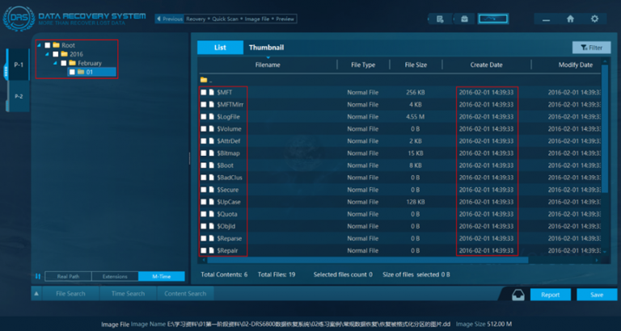
Task: Click the toolbox icon in top toolbar
Action: 464,18
